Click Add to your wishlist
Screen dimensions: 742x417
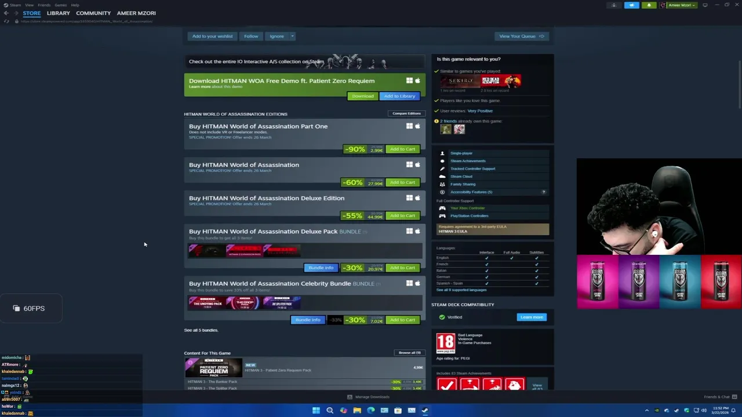(212, 36)
